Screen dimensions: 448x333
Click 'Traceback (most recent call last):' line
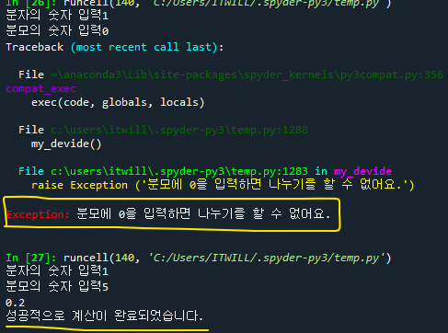(x=115, y=47)
